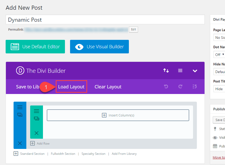This screenshot has width=225, height=165.
Task: Click Load Layout in the builder bar
Action: coord(71,87)
